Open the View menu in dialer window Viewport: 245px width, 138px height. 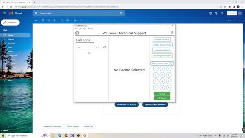point(85,29)
